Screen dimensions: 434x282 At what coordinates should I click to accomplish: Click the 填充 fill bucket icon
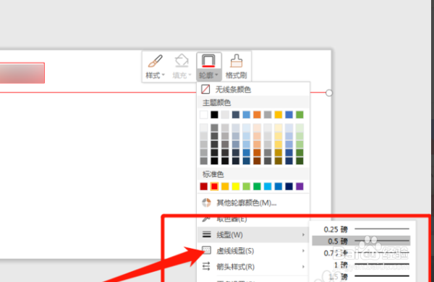tap(182, 61)
